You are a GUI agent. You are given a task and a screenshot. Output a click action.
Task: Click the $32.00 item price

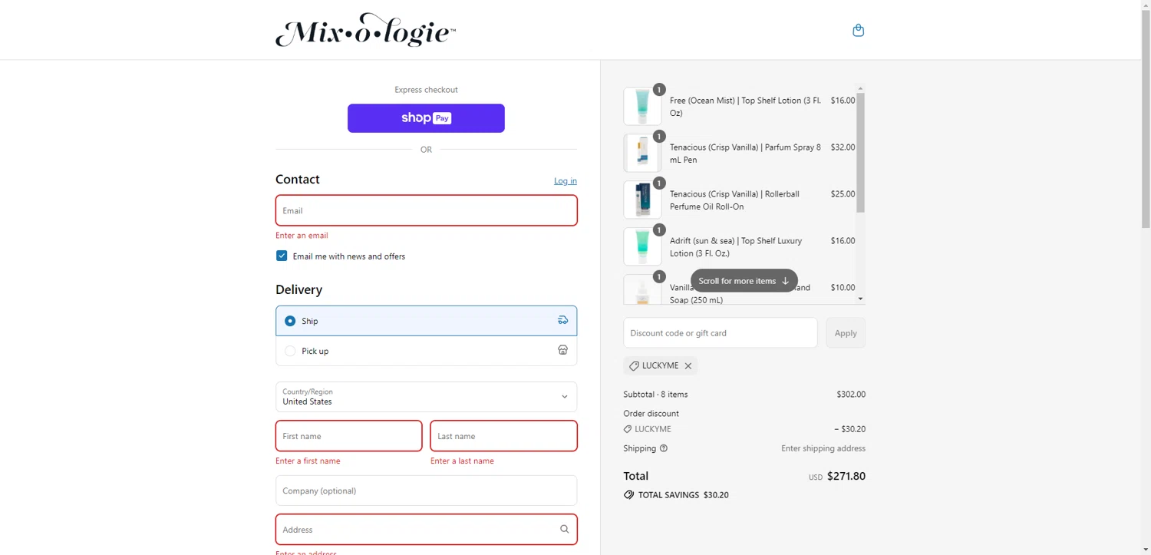tap(843, 147)
